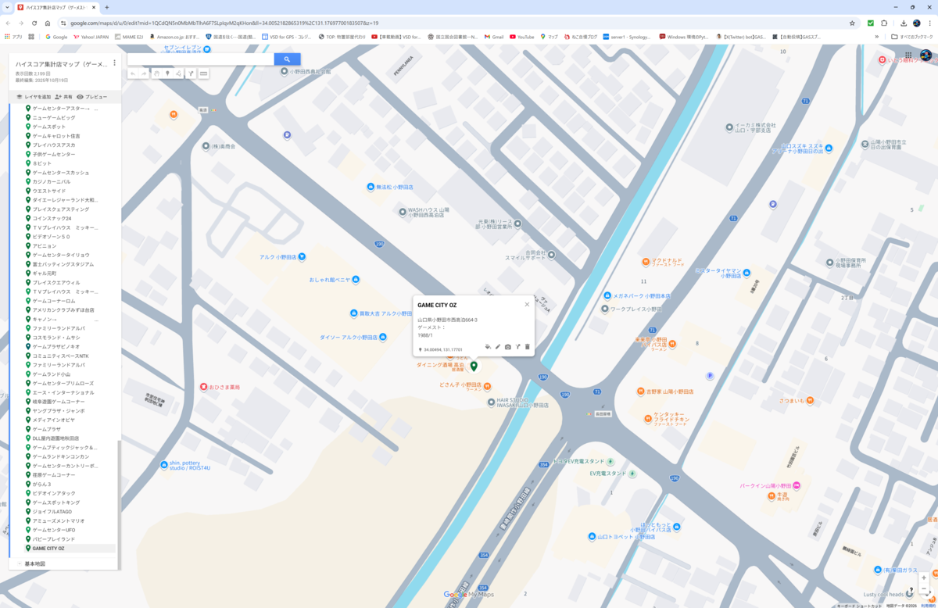Select the Add directions tool
The height and width of the screenshot is (608, 938).
190,73
